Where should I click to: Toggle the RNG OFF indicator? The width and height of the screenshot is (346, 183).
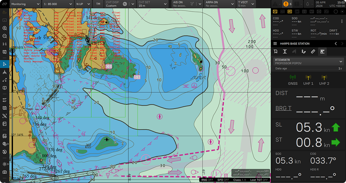207,180
